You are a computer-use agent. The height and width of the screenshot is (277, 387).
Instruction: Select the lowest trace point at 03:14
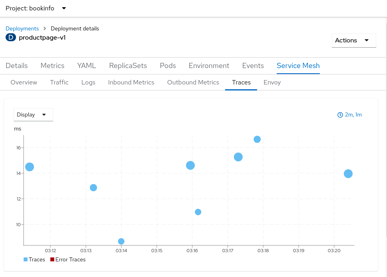click(x=121, y=241)
